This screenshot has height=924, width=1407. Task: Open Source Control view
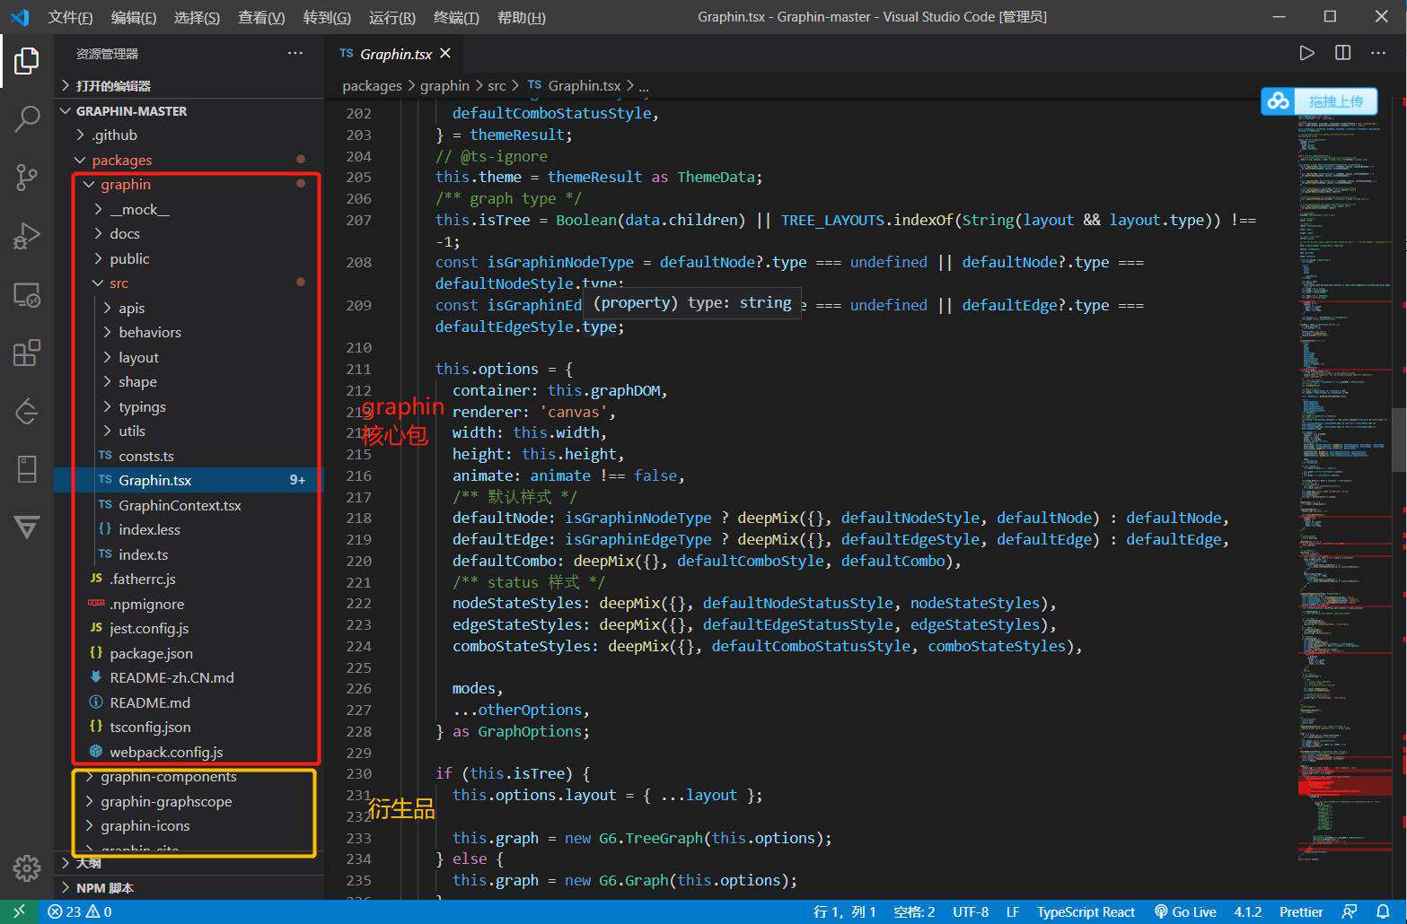click(27, 177)
